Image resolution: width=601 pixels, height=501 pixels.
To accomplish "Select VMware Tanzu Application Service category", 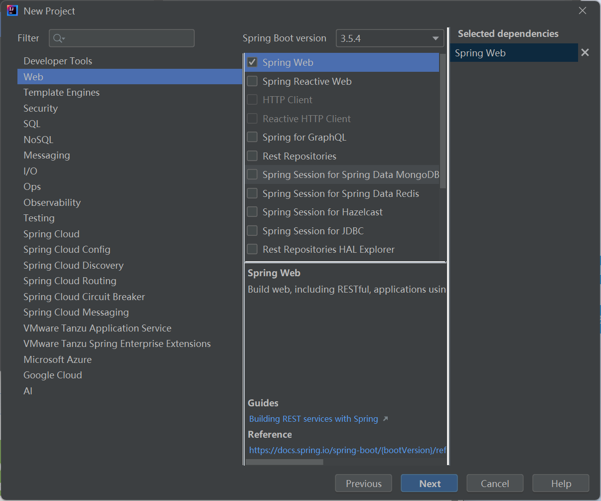I will coord(130,328).
